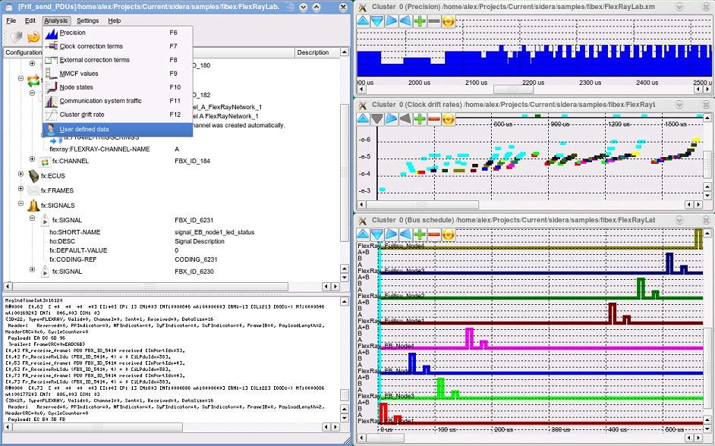Image resolution: width=715 pixels, height=446 pixels.
Task: Open the Bus schedule window's title dropdown arrow
Action: tap(679, 220)
